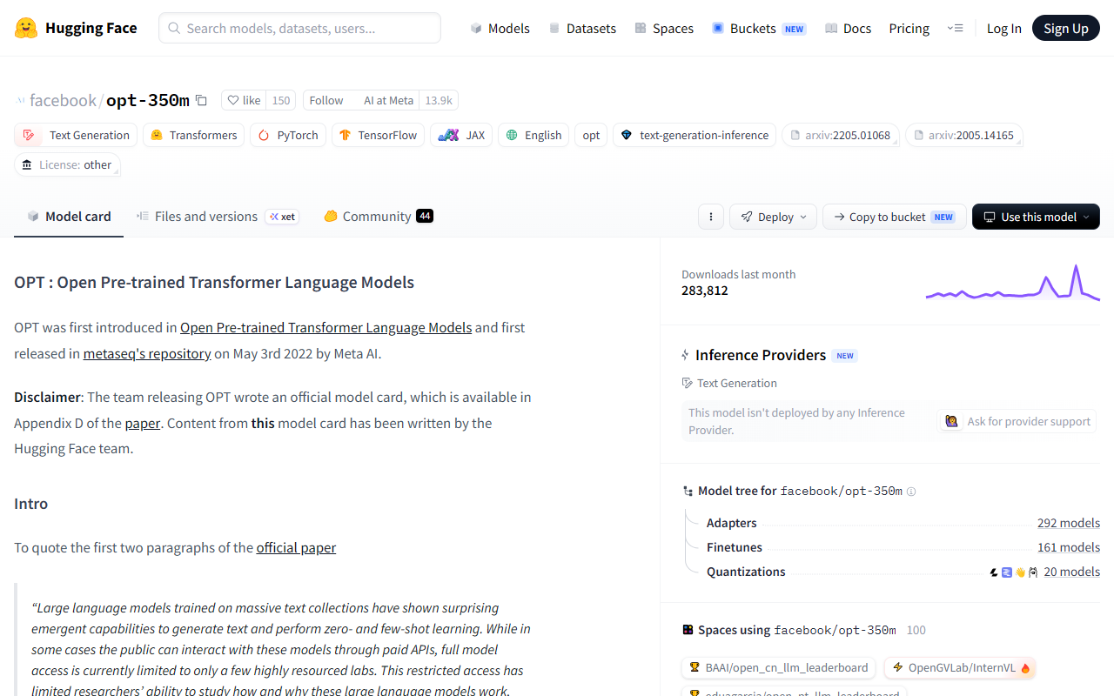
Task: Open the 161 models finetunes link
Action: (x=1069, y=547)
